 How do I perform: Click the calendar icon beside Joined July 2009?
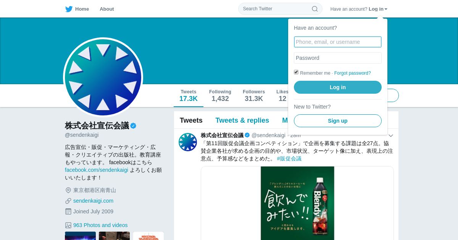(x=68, y=211)
